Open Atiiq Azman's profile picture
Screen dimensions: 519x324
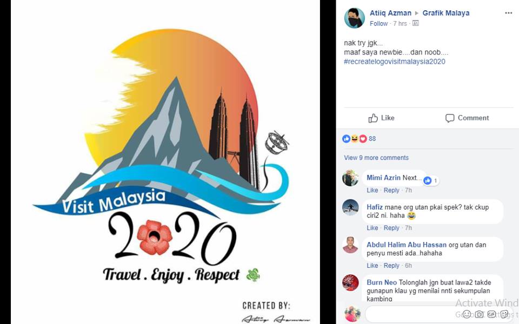click(x=354, y=18)
